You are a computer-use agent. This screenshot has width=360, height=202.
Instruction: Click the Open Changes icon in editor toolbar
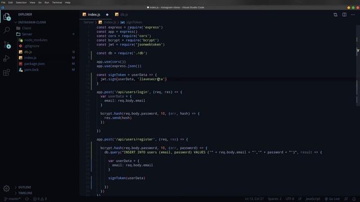coord(335,15)
